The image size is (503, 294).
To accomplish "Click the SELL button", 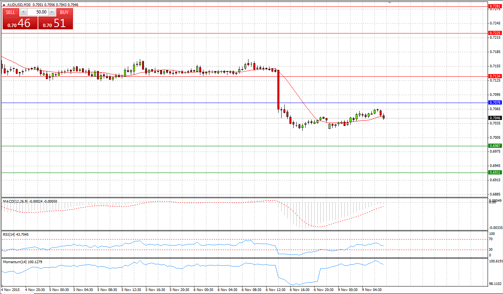I will pyautogui.click(x=11, y=12).
